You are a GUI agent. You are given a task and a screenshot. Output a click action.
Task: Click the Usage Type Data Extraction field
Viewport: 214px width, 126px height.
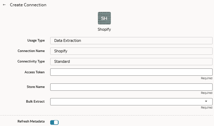[131, 40]
